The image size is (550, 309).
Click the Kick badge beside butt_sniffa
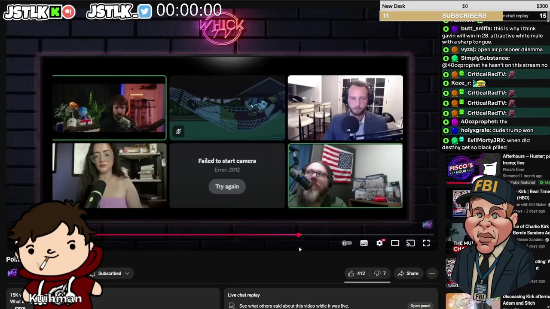[x=446, y=29]
